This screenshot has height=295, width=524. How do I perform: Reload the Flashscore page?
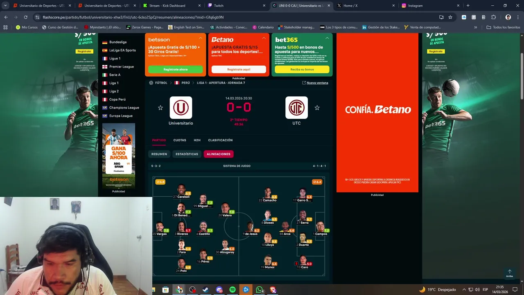coord(25,17)
